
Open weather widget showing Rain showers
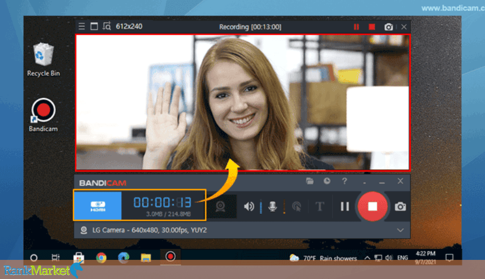click(323, 258)
